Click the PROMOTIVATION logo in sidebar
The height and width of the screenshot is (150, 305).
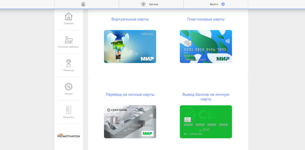(x=69, y=135)
